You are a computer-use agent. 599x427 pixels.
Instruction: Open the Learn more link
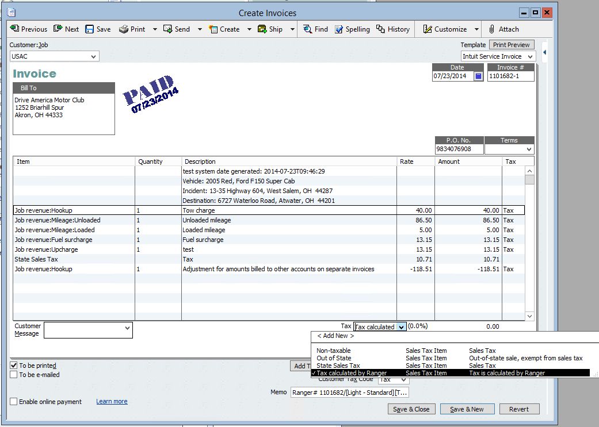[x=112, y=402]
